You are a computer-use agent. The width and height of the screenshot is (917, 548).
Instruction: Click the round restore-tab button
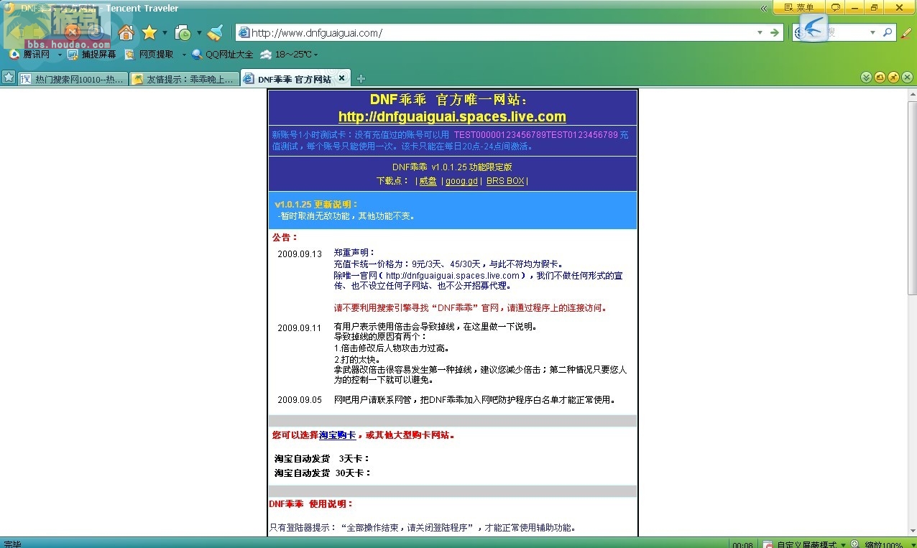click(880, 78)
